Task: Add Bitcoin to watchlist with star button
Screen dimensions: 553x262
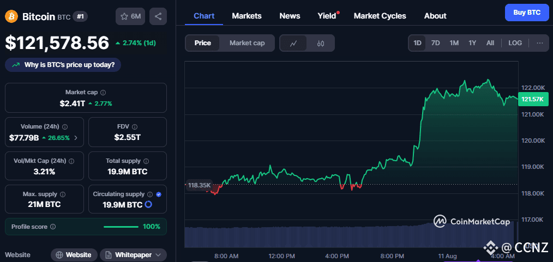Action: [130, 16]
